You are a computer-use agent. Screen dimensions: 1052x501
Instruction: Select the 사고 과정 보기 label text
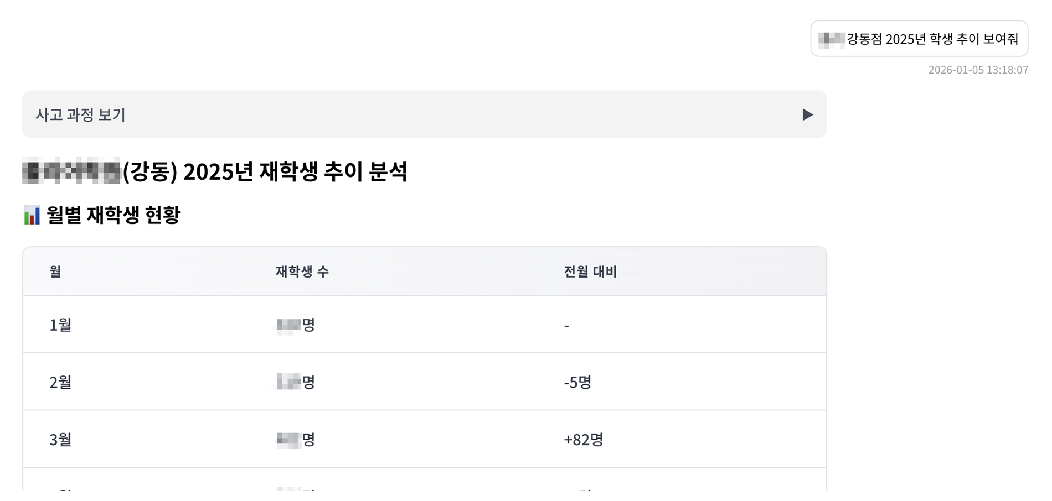81,115
